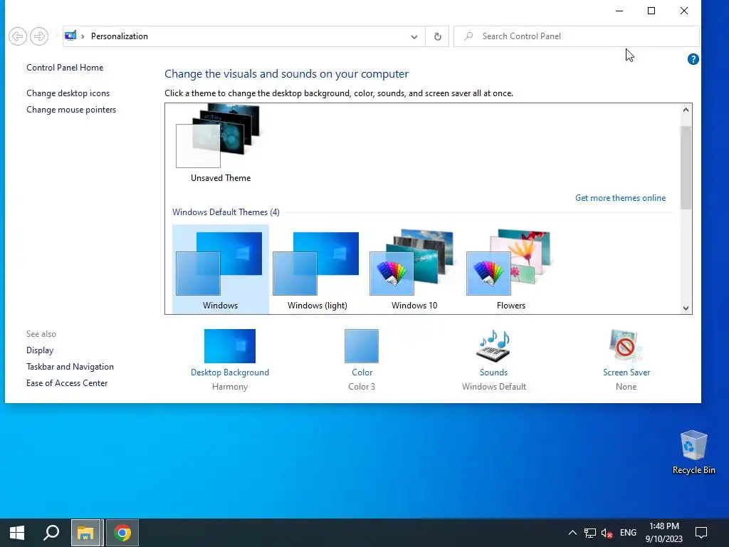Select the Windows 10 theme

point(414,269)
